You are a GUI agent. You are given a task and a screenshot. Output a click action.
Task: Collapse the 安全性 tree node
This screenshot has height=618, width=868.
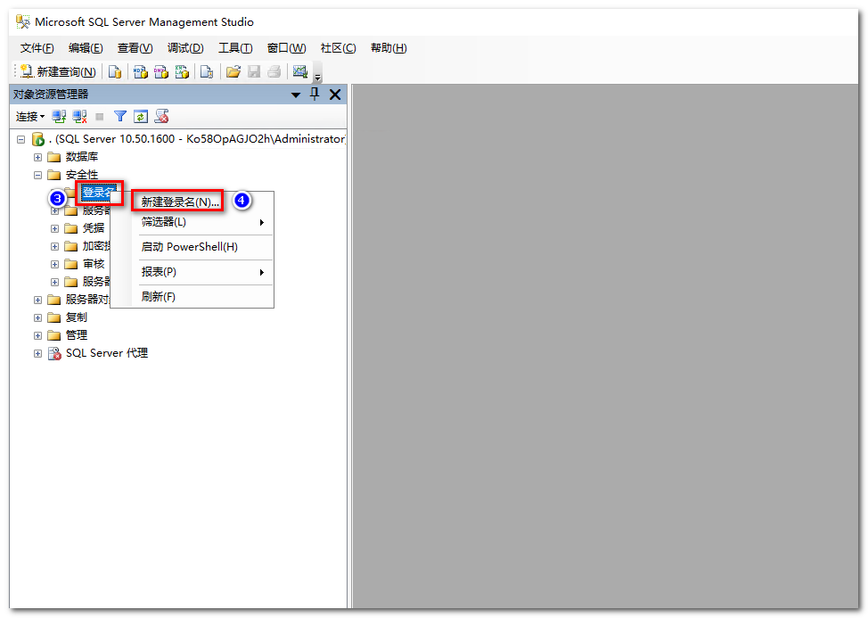point(37,175)
